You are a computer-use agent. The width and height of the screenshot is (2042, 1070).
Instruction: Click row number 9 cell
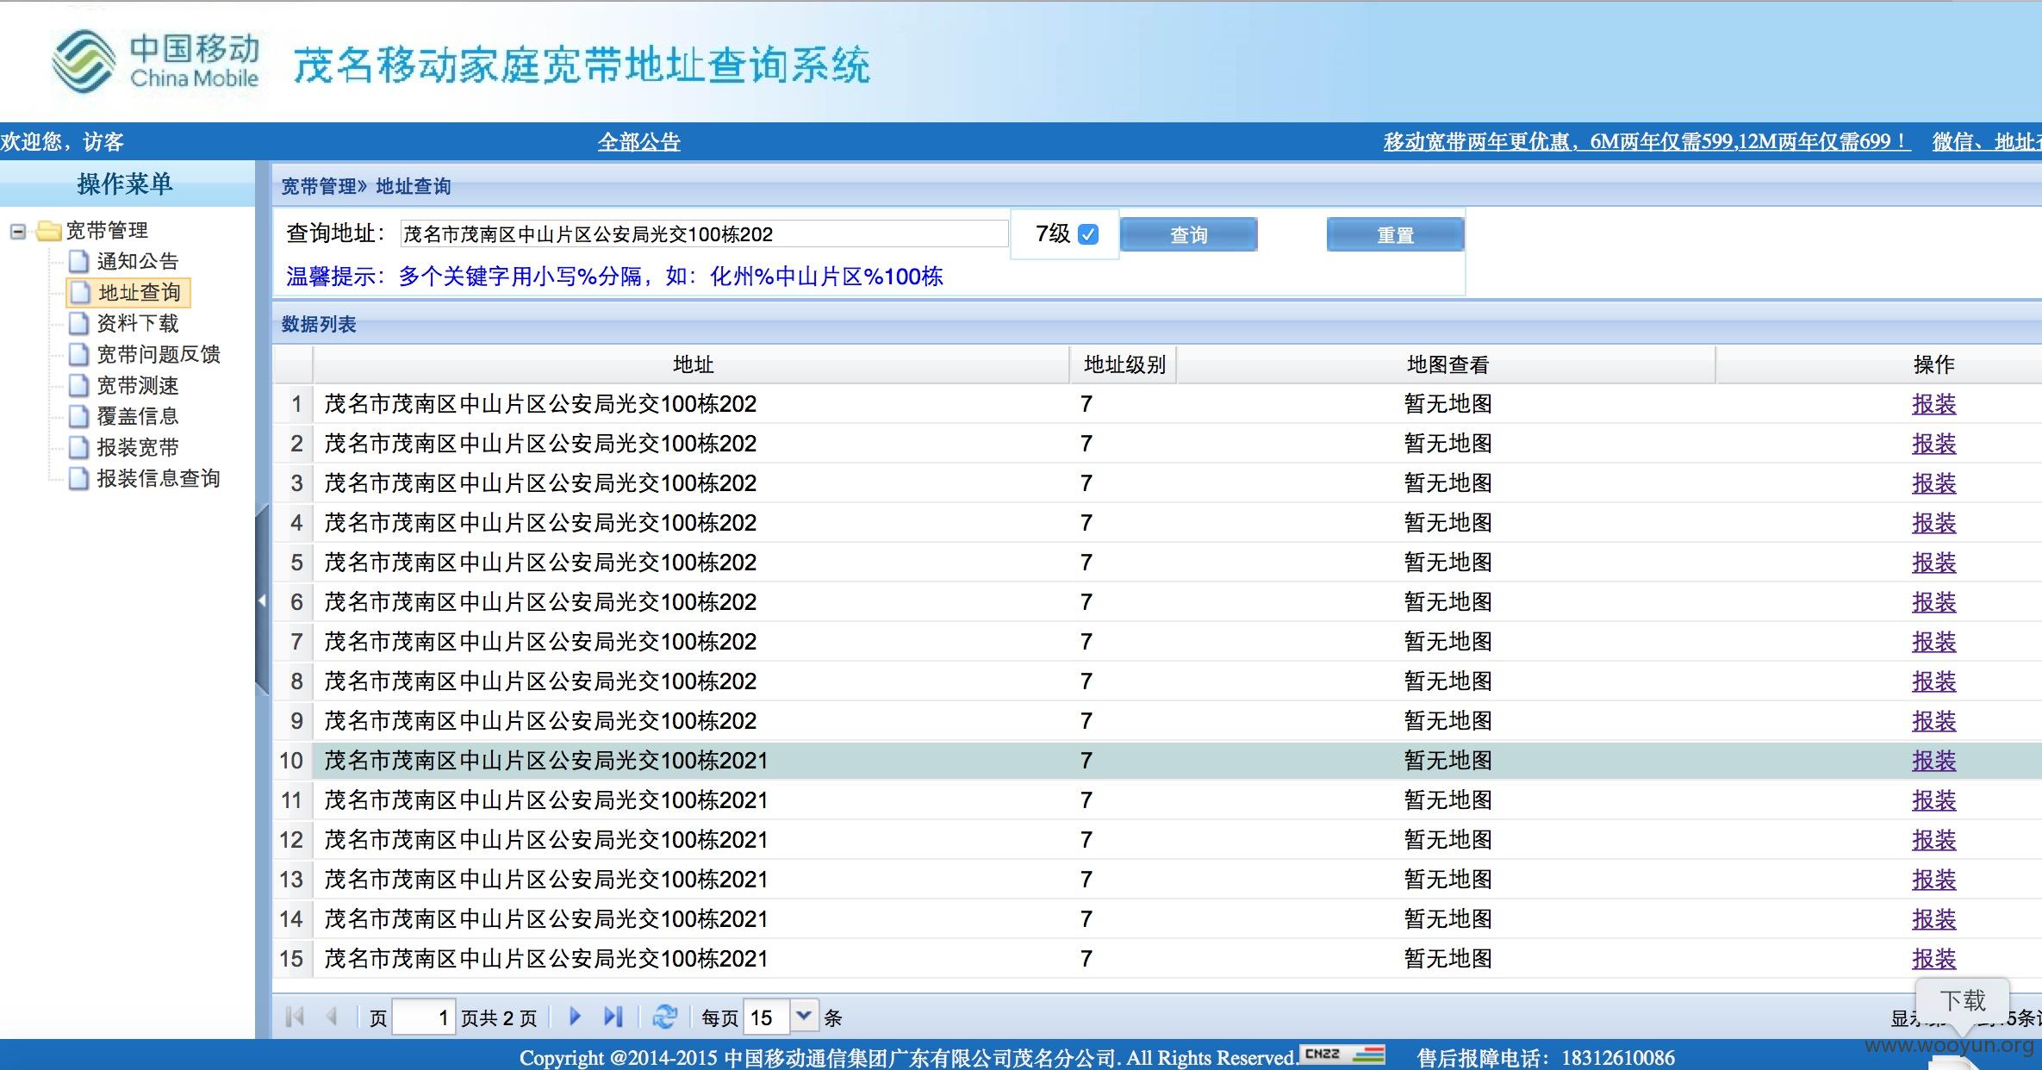296,720
